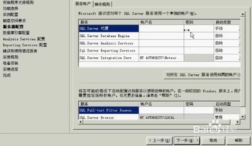Click account name cell for Reporting Services
The image size is (252, 146).
[161, 50]
